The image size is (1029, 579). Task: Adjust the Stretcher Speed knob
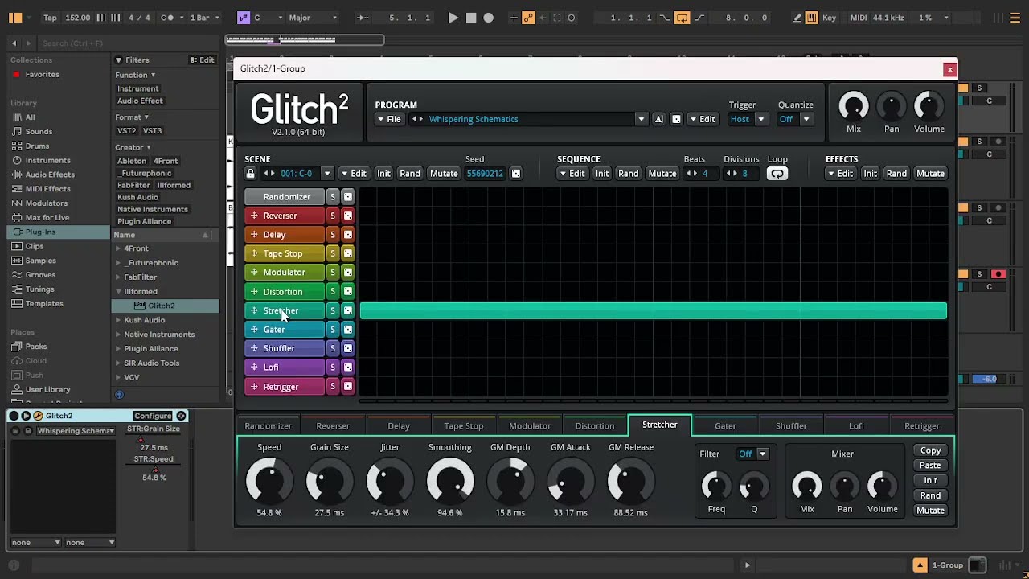coord(269,481)
